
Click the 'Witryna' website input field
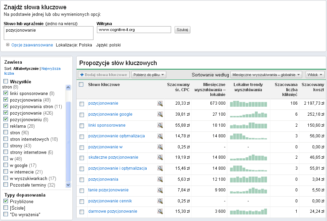pyautogui.click(x=134, y=30)
